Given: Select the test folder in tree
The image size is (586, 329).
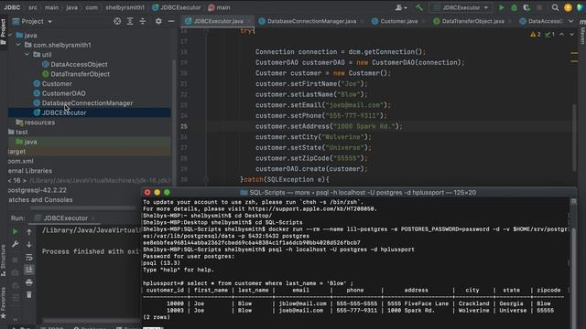Looking at the screenshot, I should (x=21, y=132).
